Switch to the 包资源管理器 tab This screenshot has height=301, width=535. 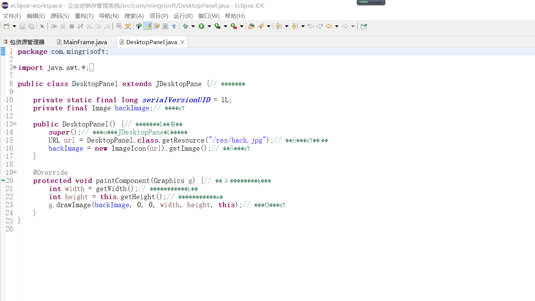tap(24, 42)
